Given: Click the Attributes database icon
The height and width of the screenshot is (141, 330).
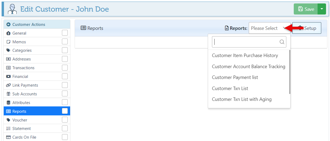Looking at the screenshot, I should tap(8, 103).
